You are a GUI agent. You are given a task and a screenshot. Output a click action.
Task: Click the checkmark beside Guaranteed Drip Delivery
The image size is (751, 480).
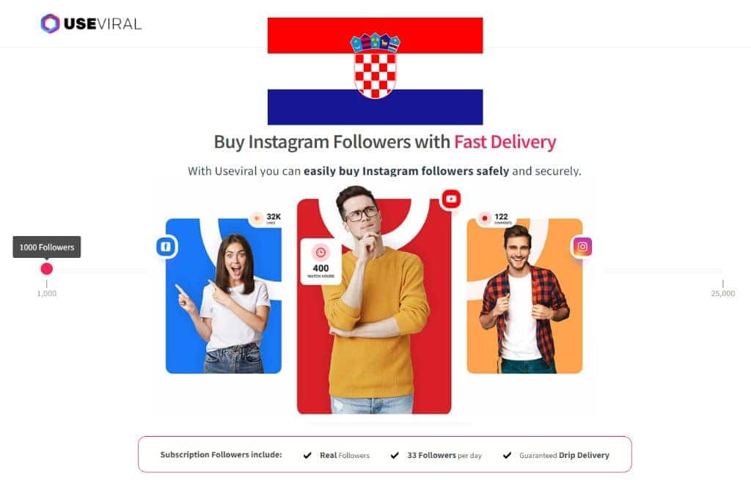click(508, 455)
